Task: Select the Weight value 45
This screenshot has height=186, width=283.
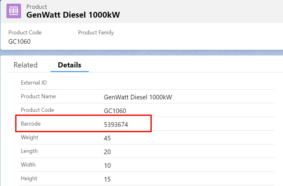Action: [107, 138]
